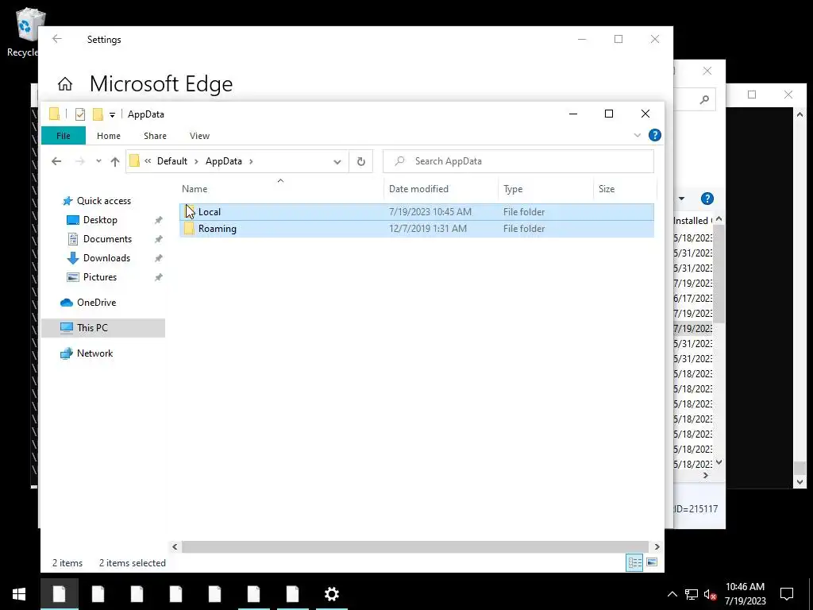This screenshot has width=813, height=610.
Task: Click the Properties quick access toolbar icon
Action: pos(80,114)
